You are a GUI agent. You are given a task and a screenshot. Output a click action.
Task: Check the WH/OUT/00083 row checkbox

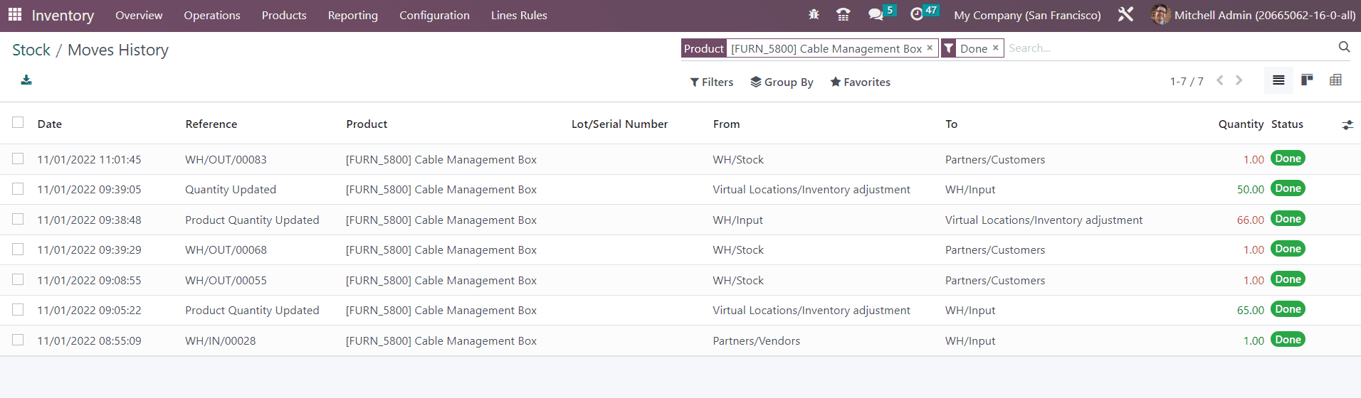[18, 159]
